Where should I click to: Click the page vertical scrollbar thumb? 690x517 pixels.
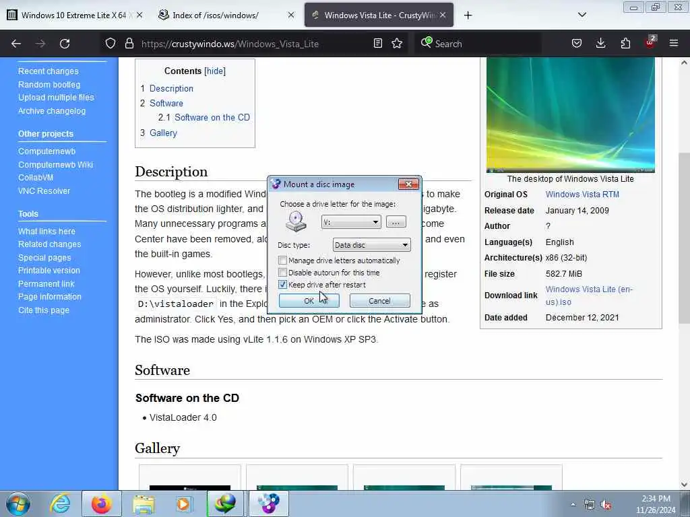point(684,238)
